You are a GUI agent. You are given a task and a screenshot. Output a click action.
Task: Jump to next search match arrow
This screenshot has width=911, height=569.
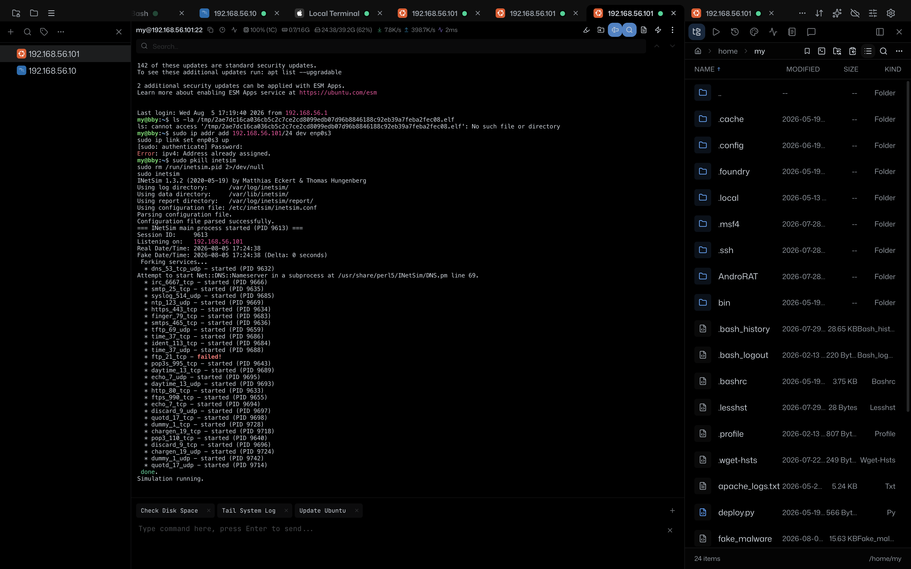click(x=672, y=46)
